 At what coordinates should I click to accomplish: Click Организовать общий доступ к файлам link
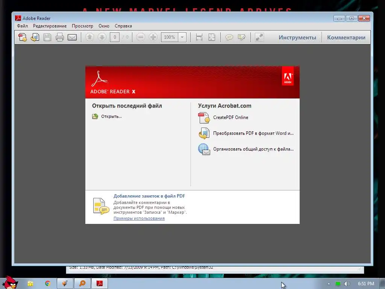253,149
